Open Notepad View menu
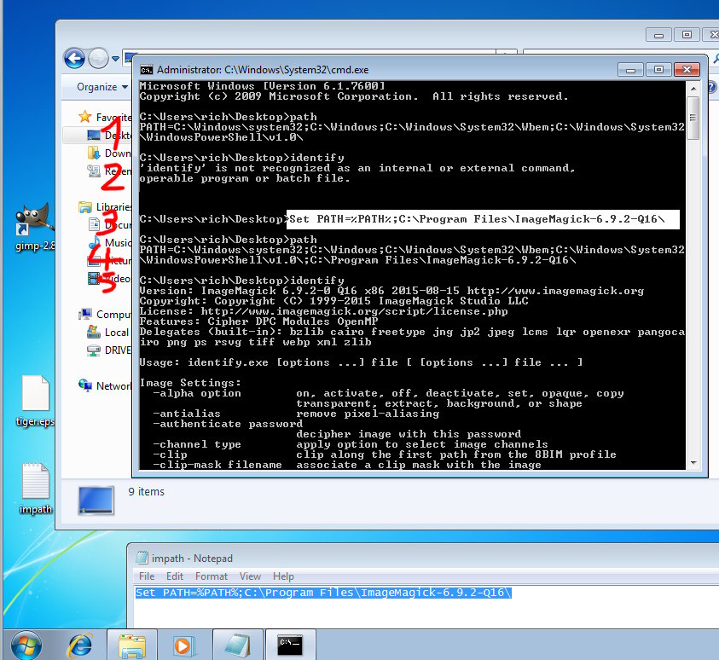Image resolution: width=719 pixels, height=660 pixels. (x=250, y=576)
